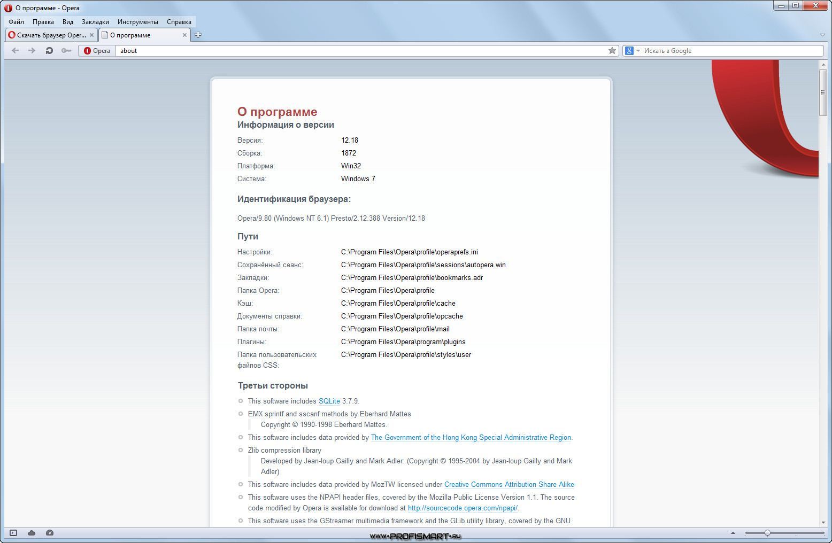Click the 'О программе' page heading
Image resolution: width=832 pixels, height=543 pixels.
click(x=278, y=112)
